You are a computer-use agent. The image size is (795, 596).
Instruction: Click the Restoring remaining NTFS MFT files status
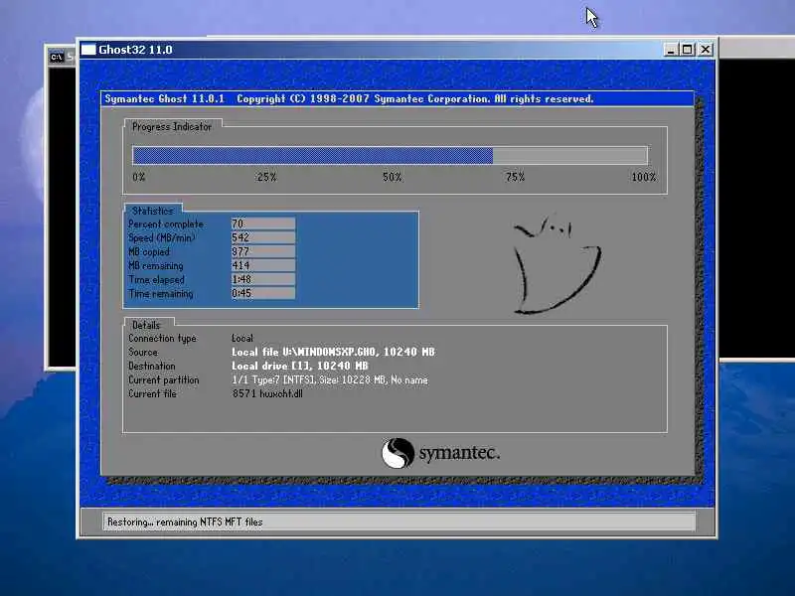[x=185, y=521]
